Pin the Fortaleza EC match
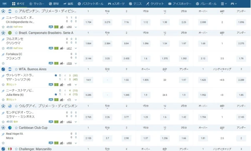Image resolution: width=251 pixels, height=151 pixels. point(3,55)
